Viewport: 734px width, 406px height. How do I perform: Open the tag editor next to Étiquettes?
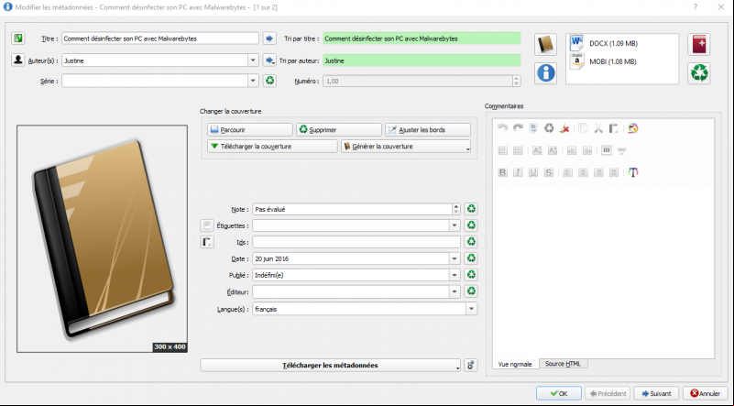pos(207,225)
